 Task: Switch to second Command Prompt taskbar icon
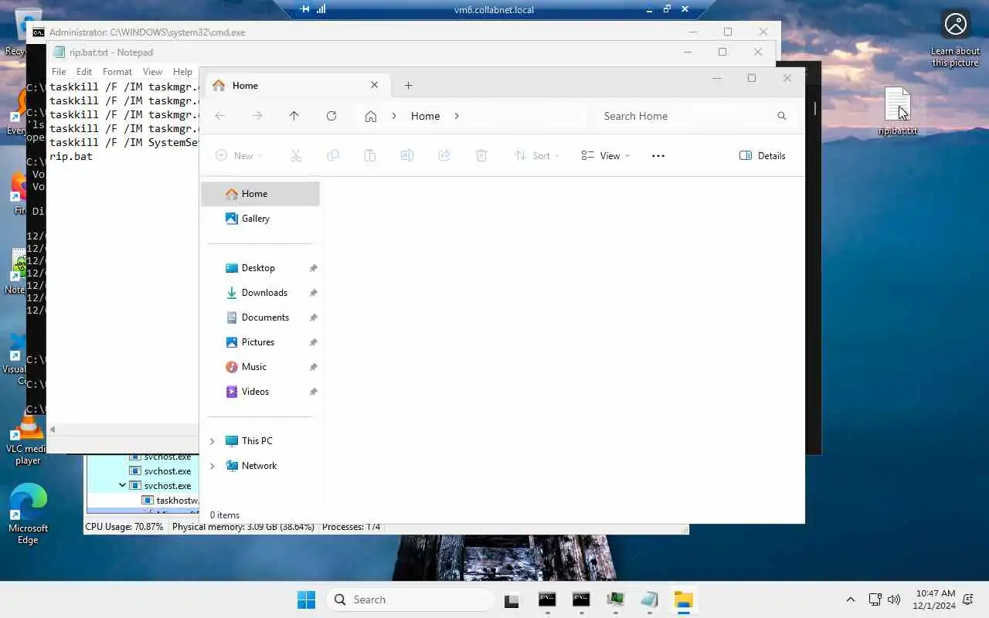(x=581, y=599)
